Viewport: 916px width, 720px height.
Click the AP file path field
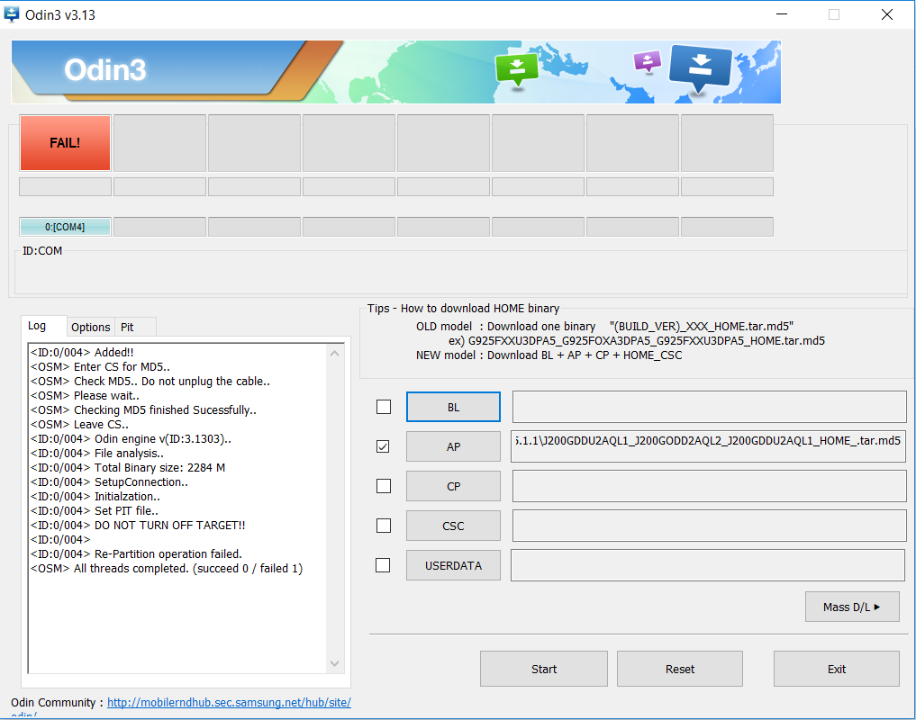click(708, 445)
